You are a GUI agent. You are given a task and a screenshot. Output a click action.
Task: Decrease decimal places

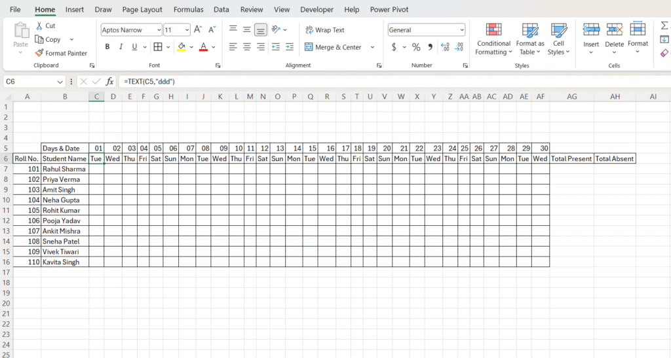click(459, 47)
